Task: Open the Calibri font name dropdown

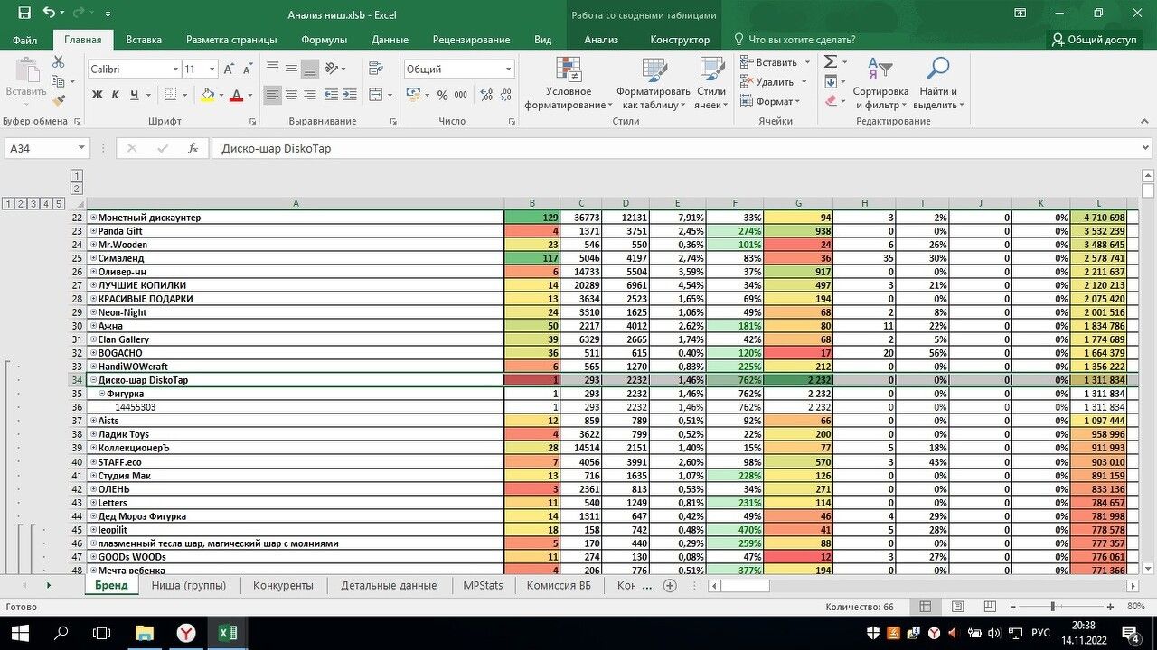Action: 175,70
